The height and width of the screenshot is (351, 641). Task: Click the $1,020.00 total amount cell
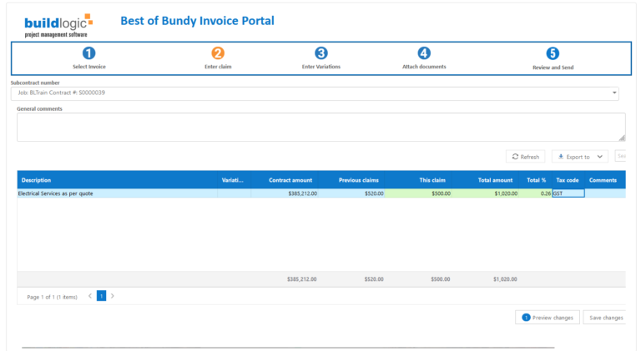click(x=485, y=193)
